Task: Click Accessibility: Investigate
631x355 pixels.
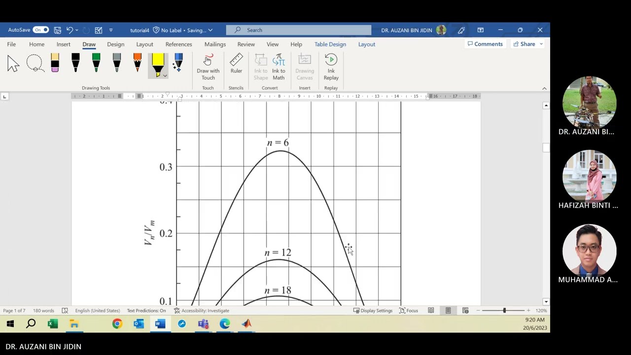Action: pyautogui.click(x=202, y=311)
